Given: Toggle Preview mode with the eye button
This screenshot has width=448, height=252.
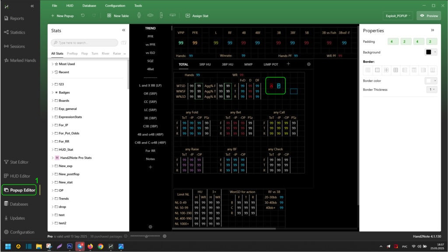Looking at the screenshot, I should 428,16.
